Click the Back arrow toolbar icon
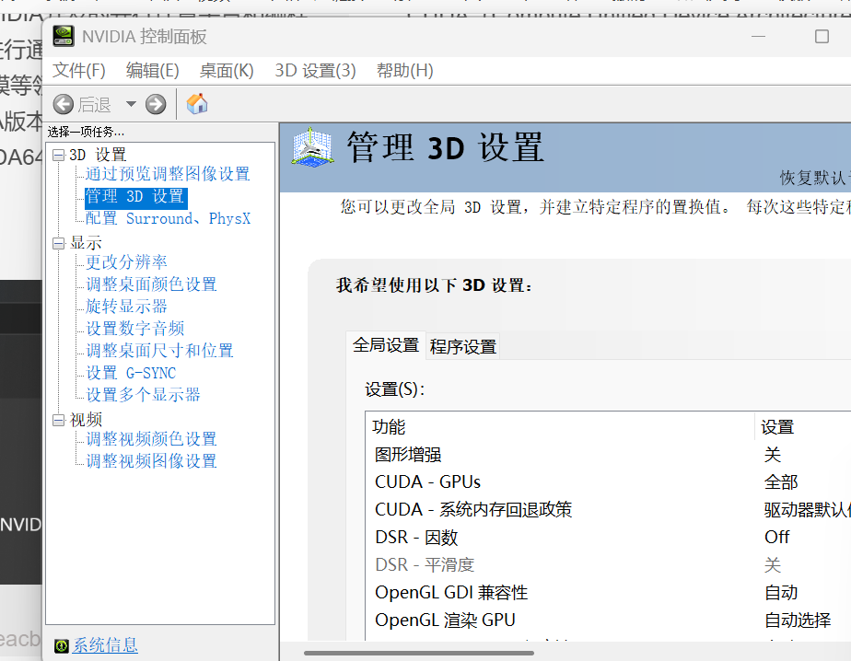This screenshot has width=851, height=661. coord(64,104)
